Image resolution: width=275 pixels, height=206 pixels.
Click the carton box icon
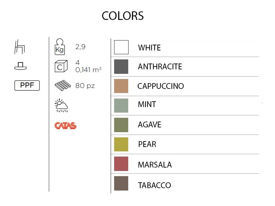tap(60, 67)
